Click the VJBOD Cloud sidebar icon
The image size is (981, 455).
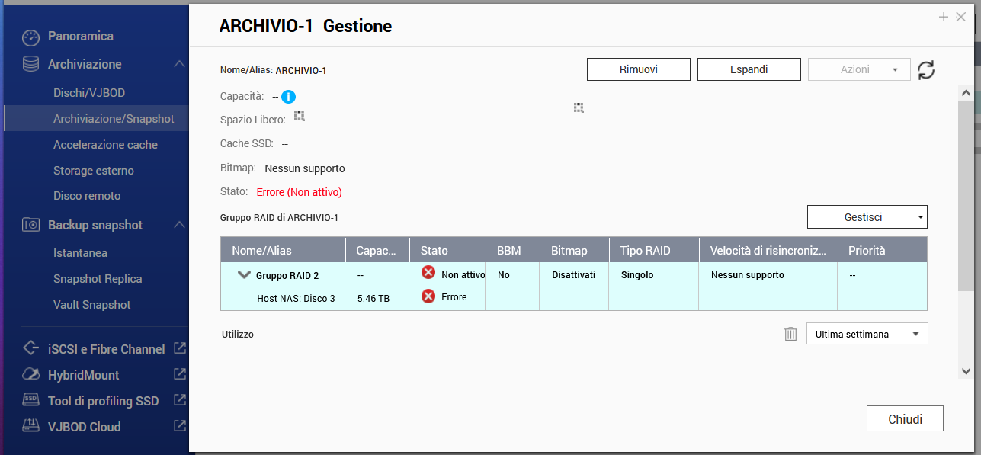pos(30,426)
